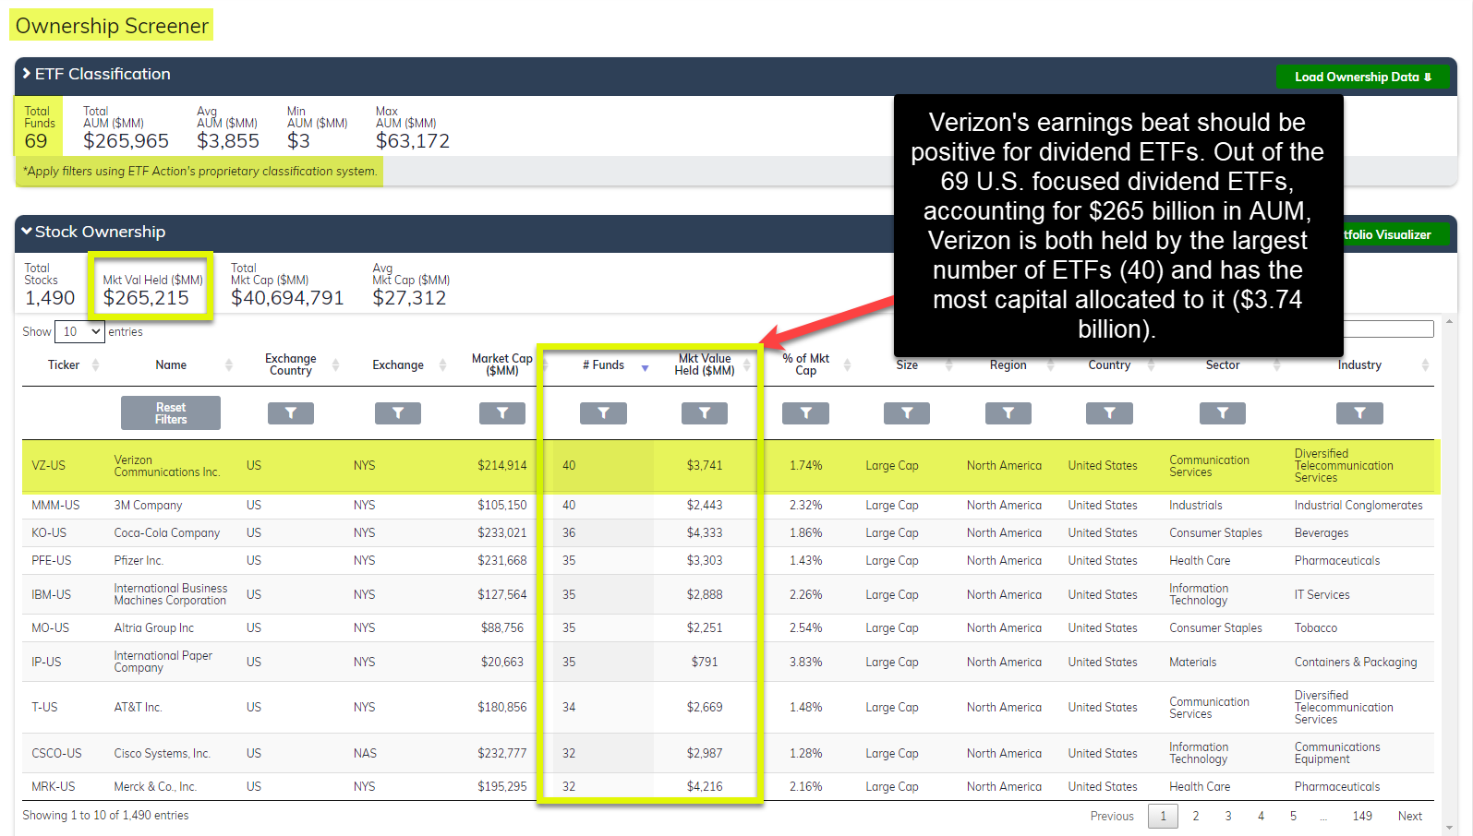Click the Tobacco industry cell
The image size is (1473, 836).
pyautogui.click(x=1316, y=628)
